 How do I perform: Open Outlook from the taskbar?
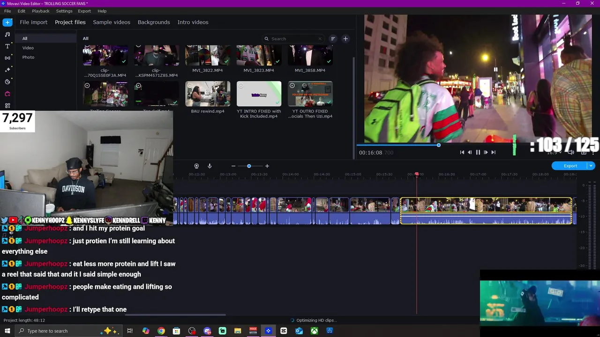(299, 331)
